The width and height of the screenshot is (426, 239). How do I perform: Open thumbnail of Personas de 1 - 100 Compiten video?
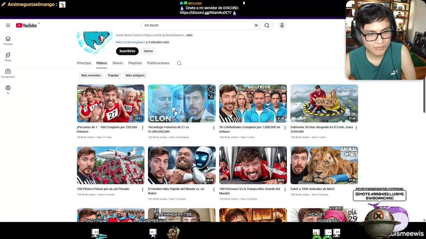(110, 103)
